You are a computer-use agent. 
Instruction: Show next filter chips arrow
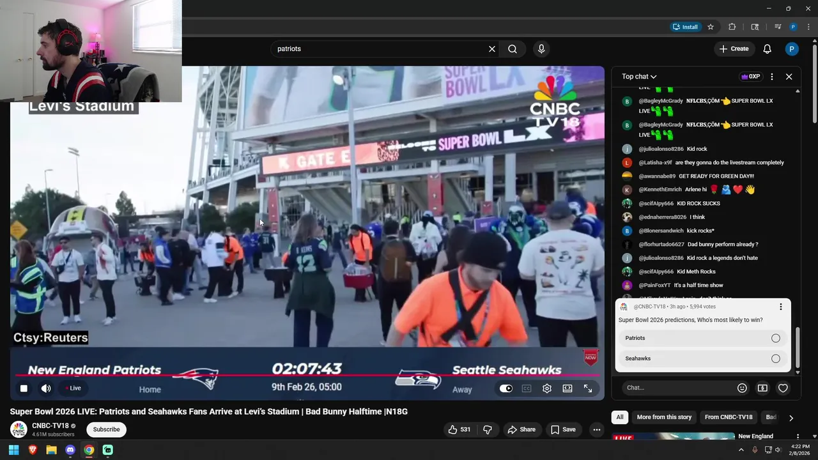point(791,418)
